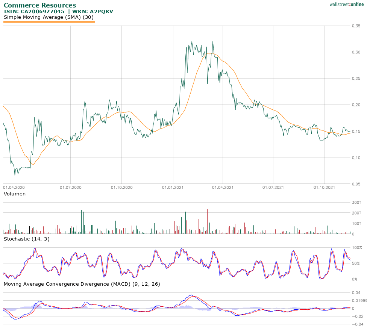This screenshot has height=327, width=367.
Task: Click the 01.04.2020 date axis label
Action: coord(14,188)
